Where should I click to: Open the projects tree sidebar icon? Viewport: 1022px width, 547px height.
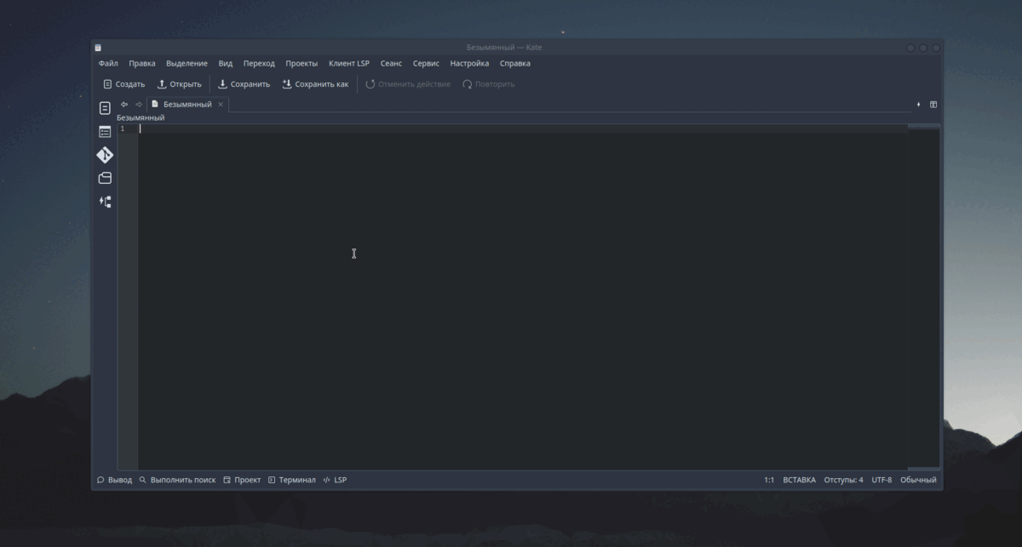pos(105,202)
